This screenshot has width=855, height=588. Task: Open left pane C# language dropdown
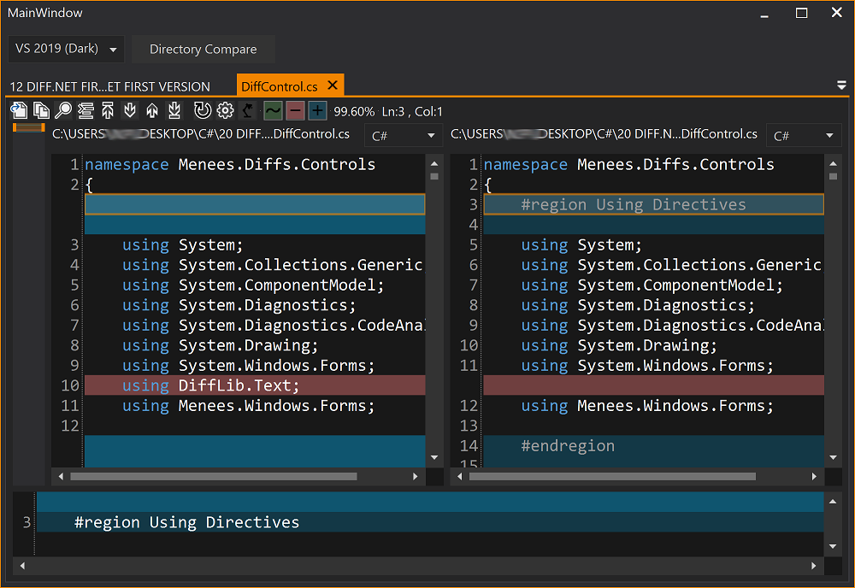(x=404, y=136)
